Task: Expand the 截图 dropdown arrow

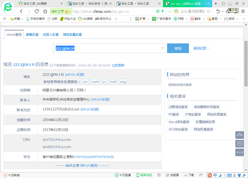Action: click(220, 19)
